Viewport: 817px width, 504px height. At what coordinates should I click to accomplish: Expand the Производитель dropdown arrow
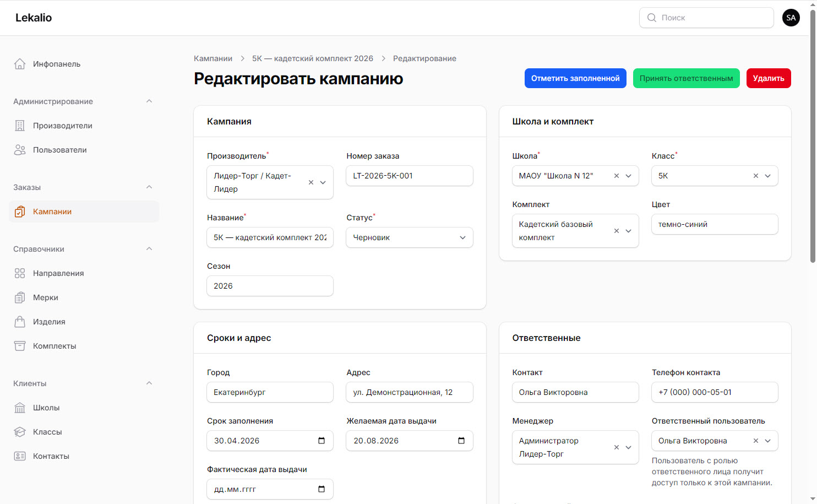(x=323, y=182)
